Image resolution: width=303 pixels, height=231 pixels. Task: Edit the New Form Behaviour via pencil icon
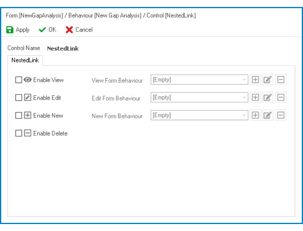[268, 115]
